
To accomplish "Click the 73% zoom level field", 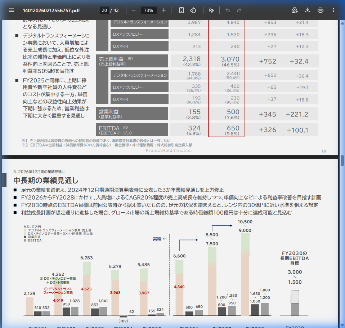I will point(148,10).
